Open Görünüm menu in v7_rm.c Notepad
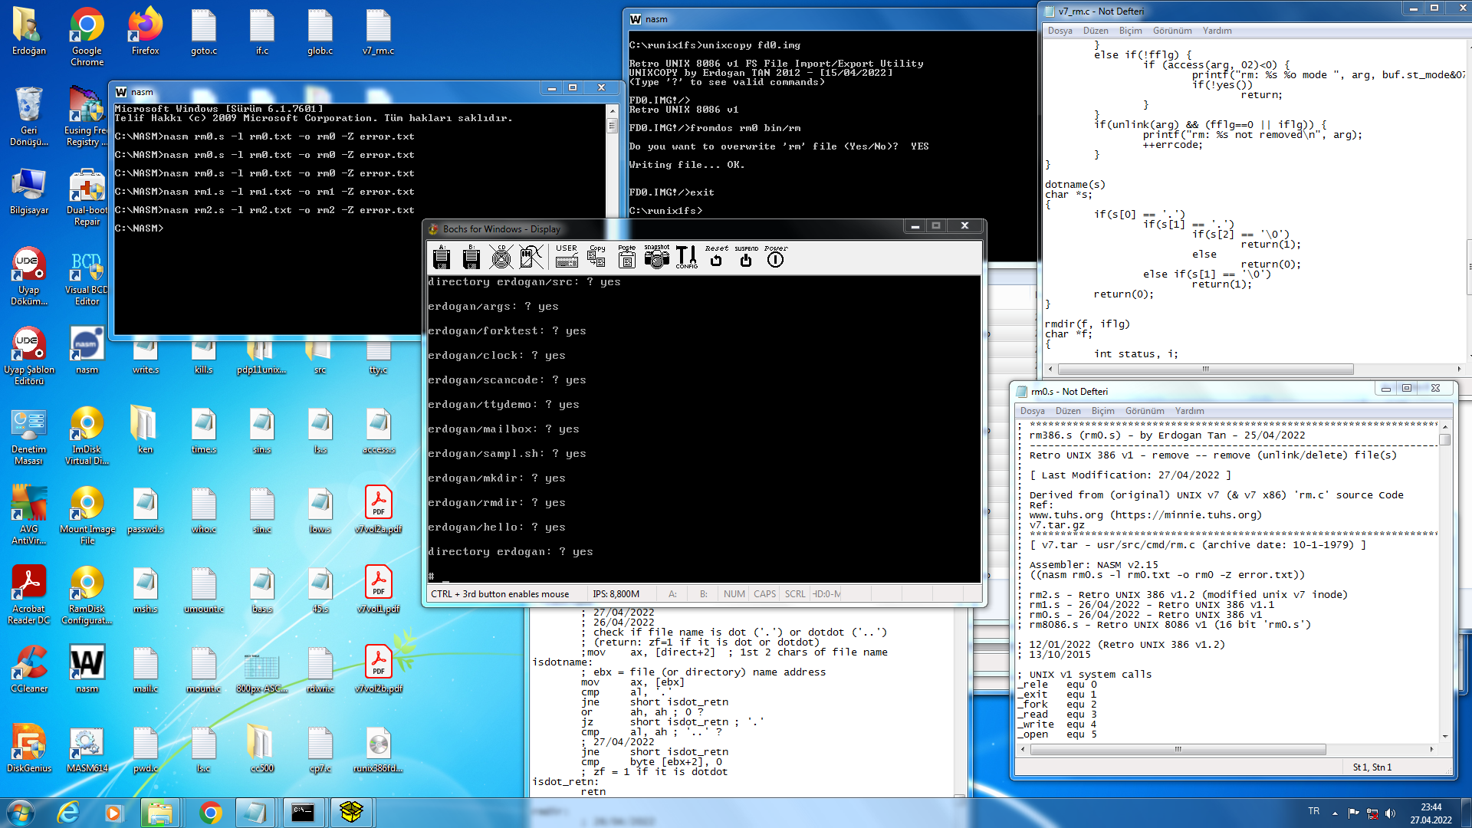 pos(1172,31)
